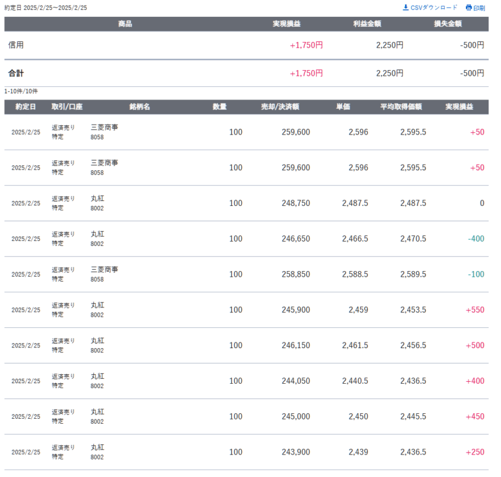Click the 利益金額 summary header
The width and height of the screenshot is (501, 477).
[x=367, y=24]
